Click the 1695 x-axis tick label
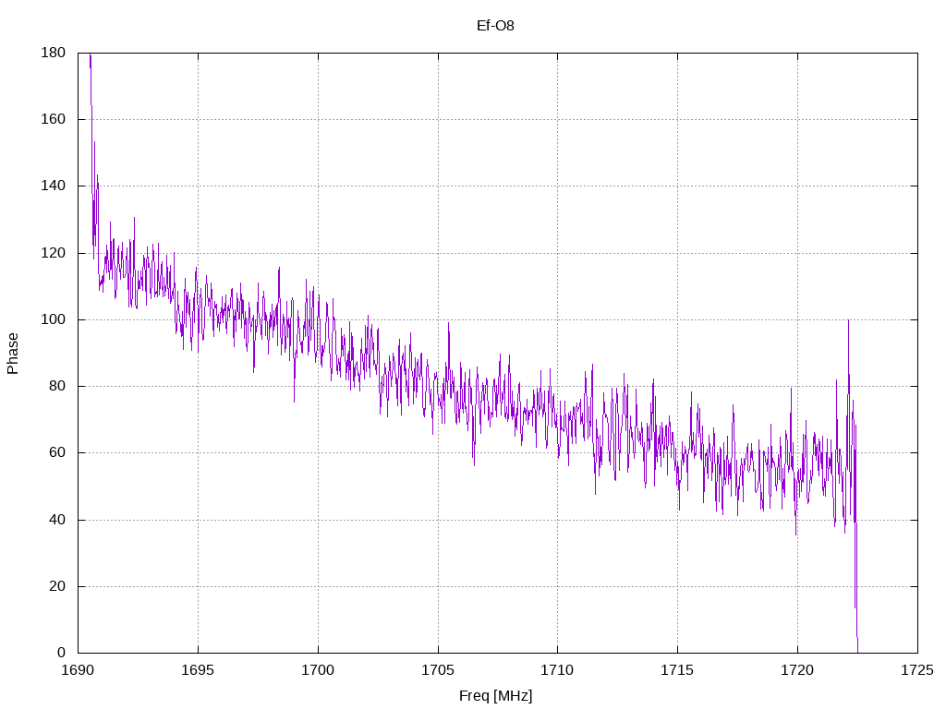This screenshot has height=709, width=946. [x=198, y=670]
